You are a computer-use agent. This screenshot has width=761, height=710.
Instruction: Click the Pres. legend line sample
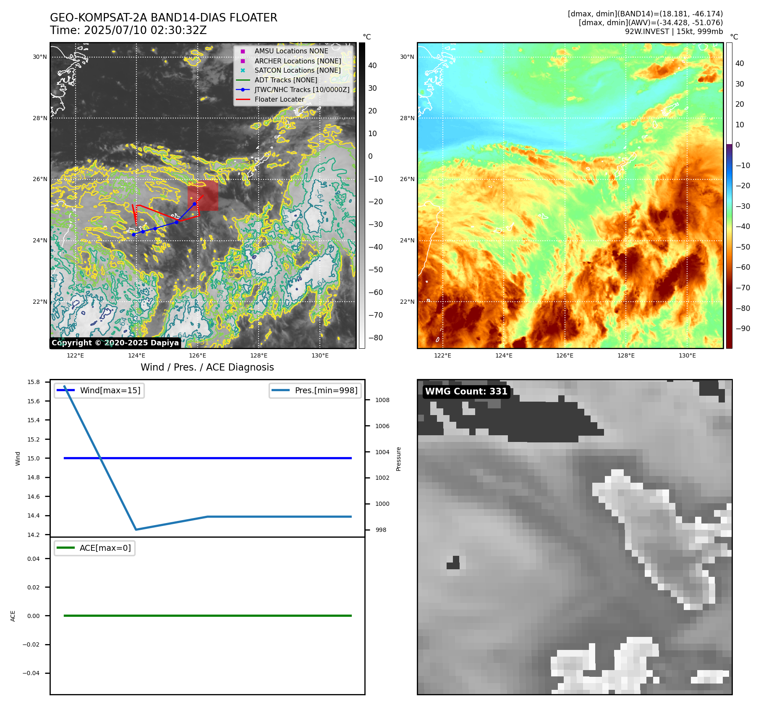[x=280, y=390]
